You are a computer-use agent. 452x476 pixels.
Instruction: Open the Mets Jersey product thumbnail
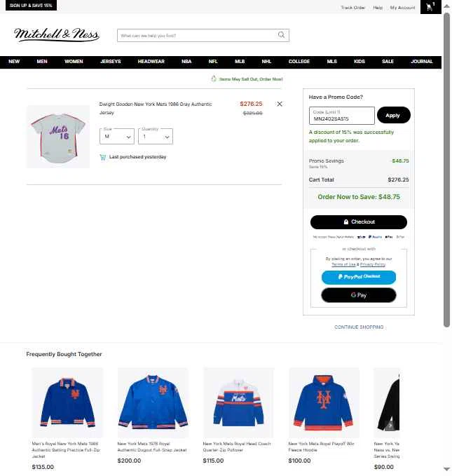coord(58,137)
